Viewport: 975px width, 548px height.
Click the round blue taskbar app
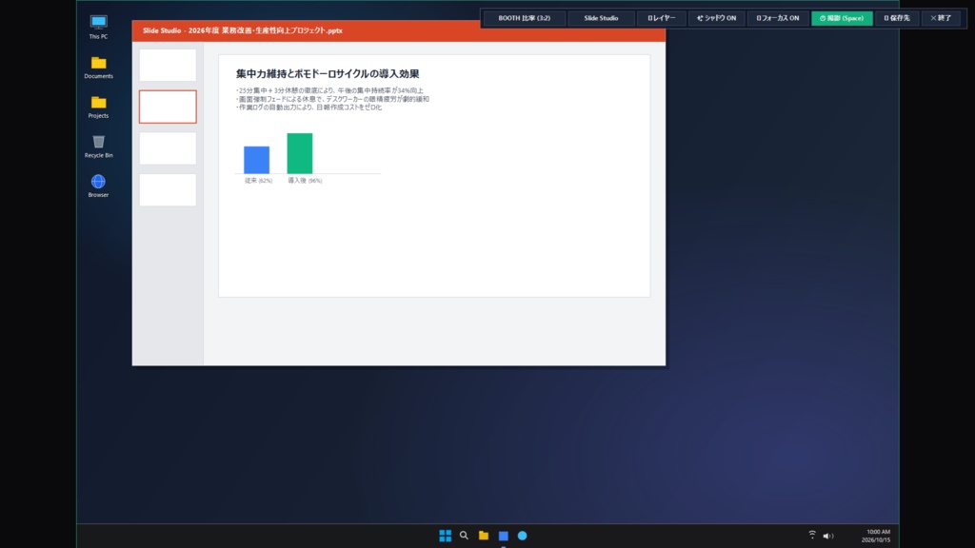tap(523, 535)
